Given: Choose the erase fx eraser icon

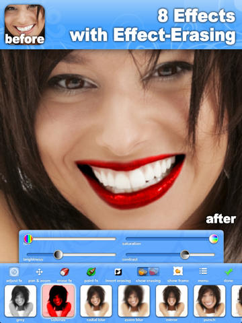Looking at the screenshot, I should coord(65,272).
